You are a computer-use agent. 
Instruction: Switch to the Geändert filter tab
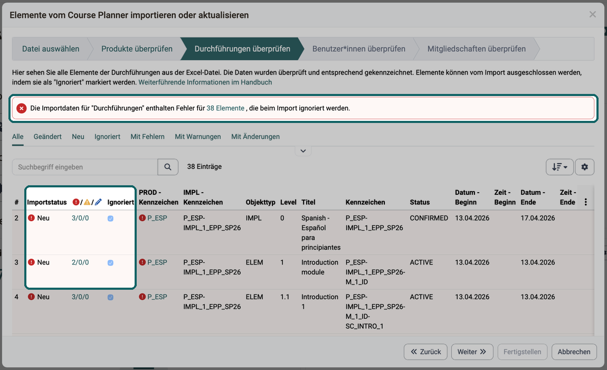48,137
